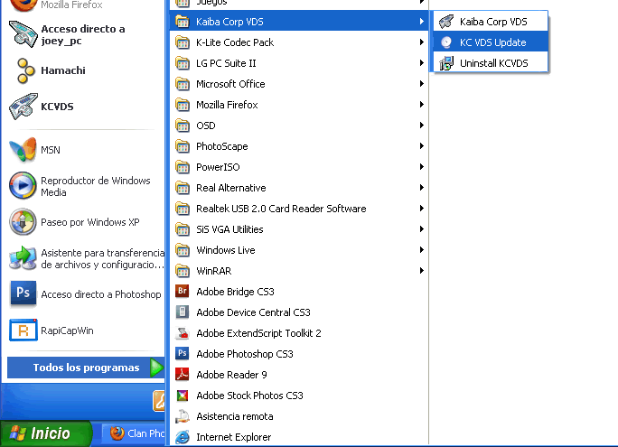Open Realtek USB 2.0 Card Reader Software folder
Viewport: 618px width, 447px height.
click(299, 209)
